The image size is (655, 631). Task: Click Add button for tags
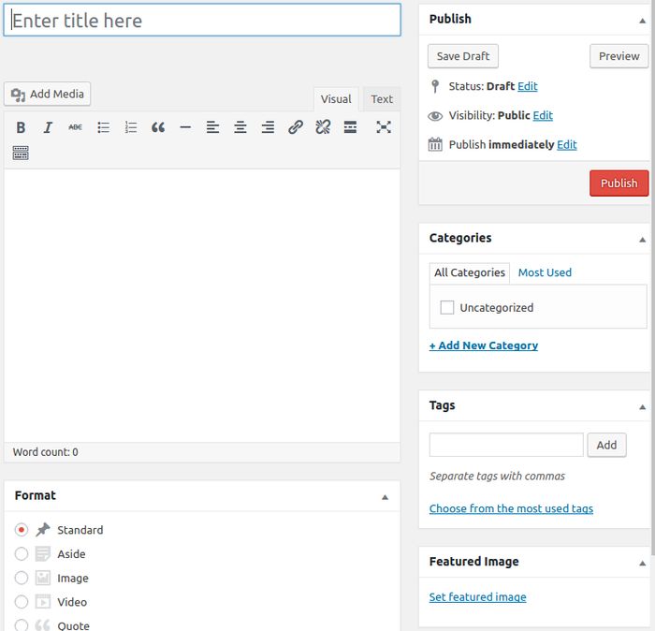606,445
